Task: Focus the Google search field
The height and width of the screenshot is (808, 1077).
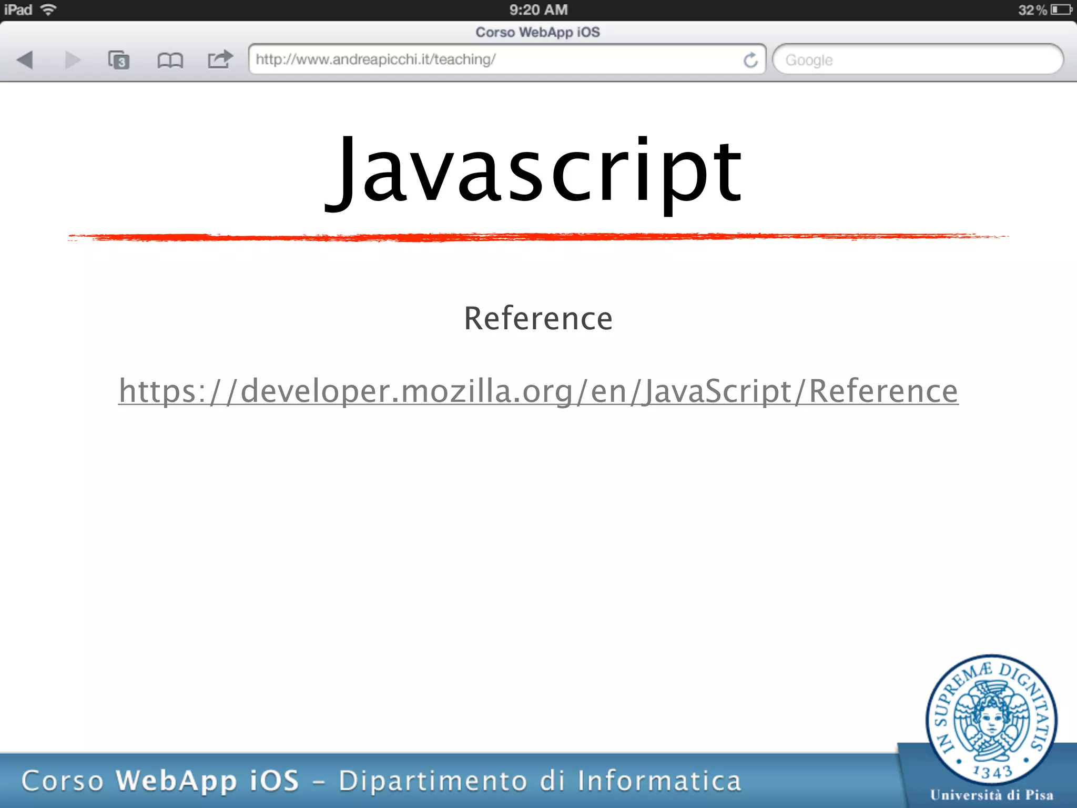Action: pyautogui.click(x=918, y=59)
